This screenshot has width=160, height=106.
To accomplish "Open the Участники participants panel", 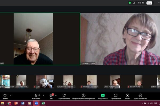I will pyautogui.click(x=36, y=95).
